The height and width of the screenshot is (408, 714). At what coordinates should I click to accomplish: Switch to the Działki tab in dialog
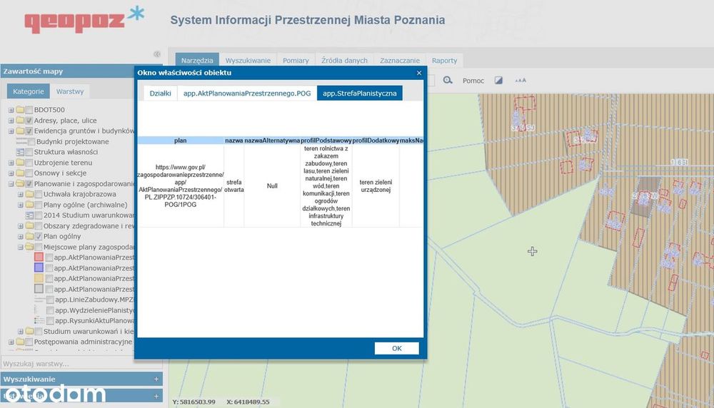click(160, 93)
